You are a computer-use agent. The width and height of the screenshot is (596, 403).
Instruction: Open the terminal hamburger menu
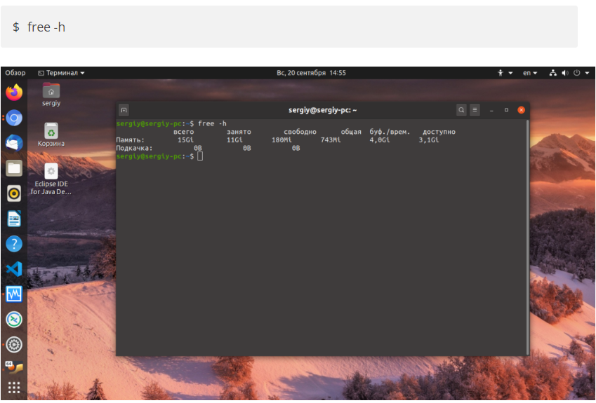(x=475, y=110)
